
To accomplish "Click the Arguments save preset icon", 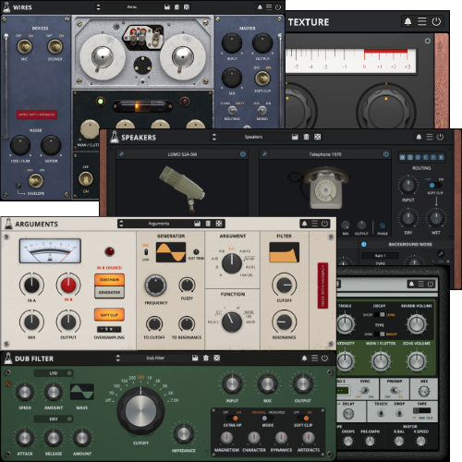I will [x=198, y=224].
